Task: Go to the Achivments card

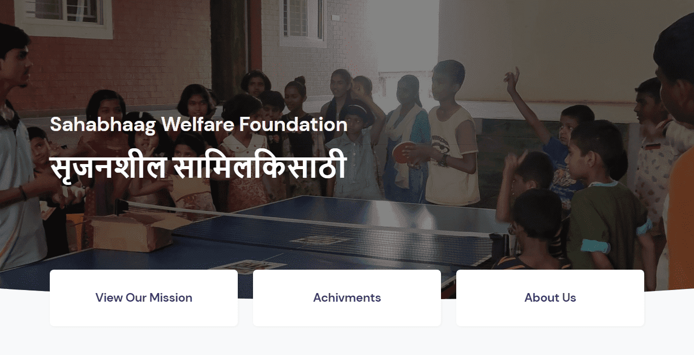Action: click(347, 298)
